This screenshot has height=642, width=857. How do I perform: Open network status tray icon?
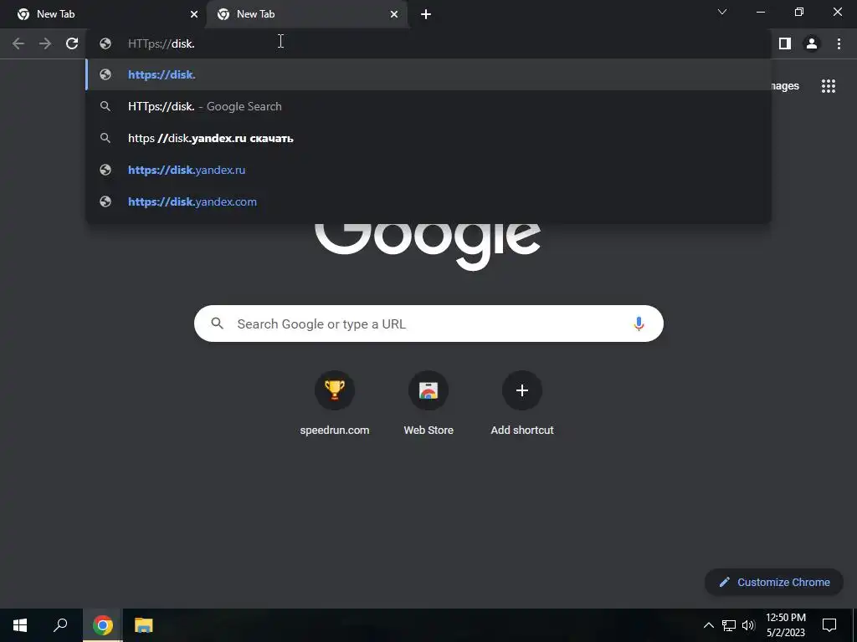pyautogui.click(x=729, y=625)
